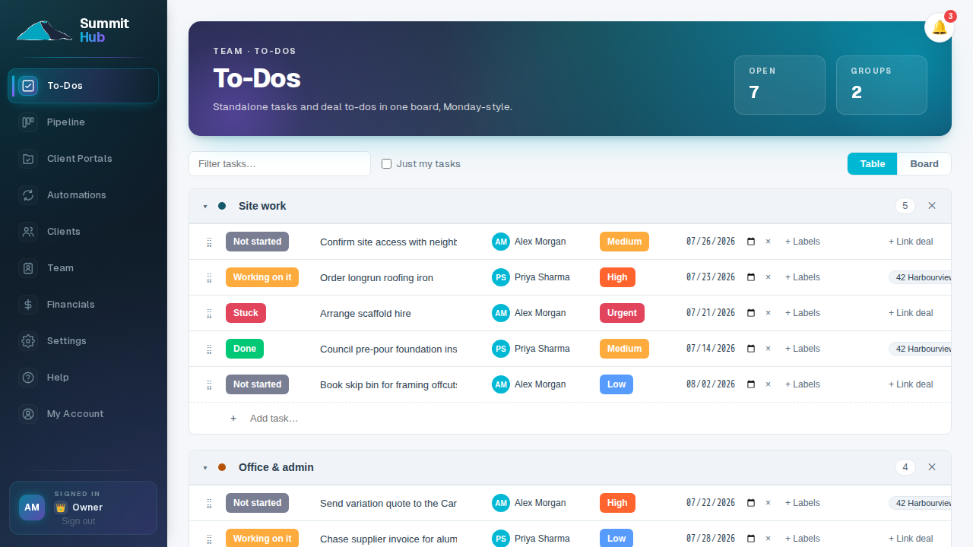
Task: Click Add task in Site work group
Action: (x=274, y=419)
